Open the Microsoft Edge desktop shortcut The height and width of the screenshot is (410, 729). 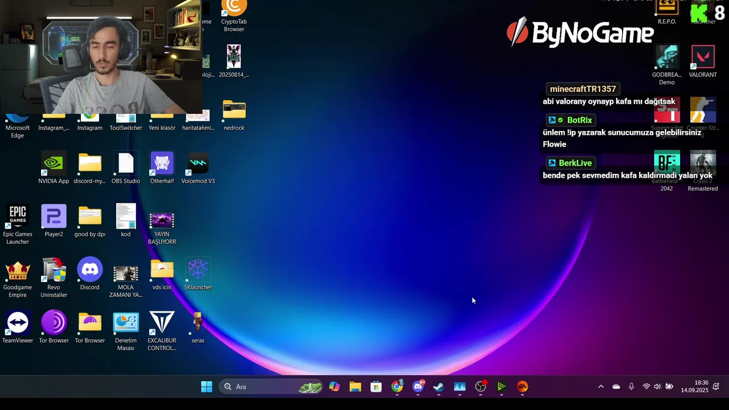18,126
